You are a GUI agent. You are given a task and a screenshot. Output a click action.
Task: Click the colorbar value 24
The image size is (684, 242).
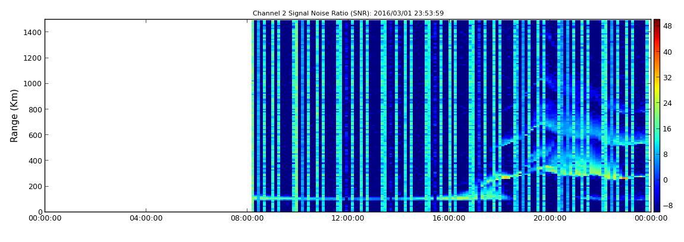tap(667, 103)
